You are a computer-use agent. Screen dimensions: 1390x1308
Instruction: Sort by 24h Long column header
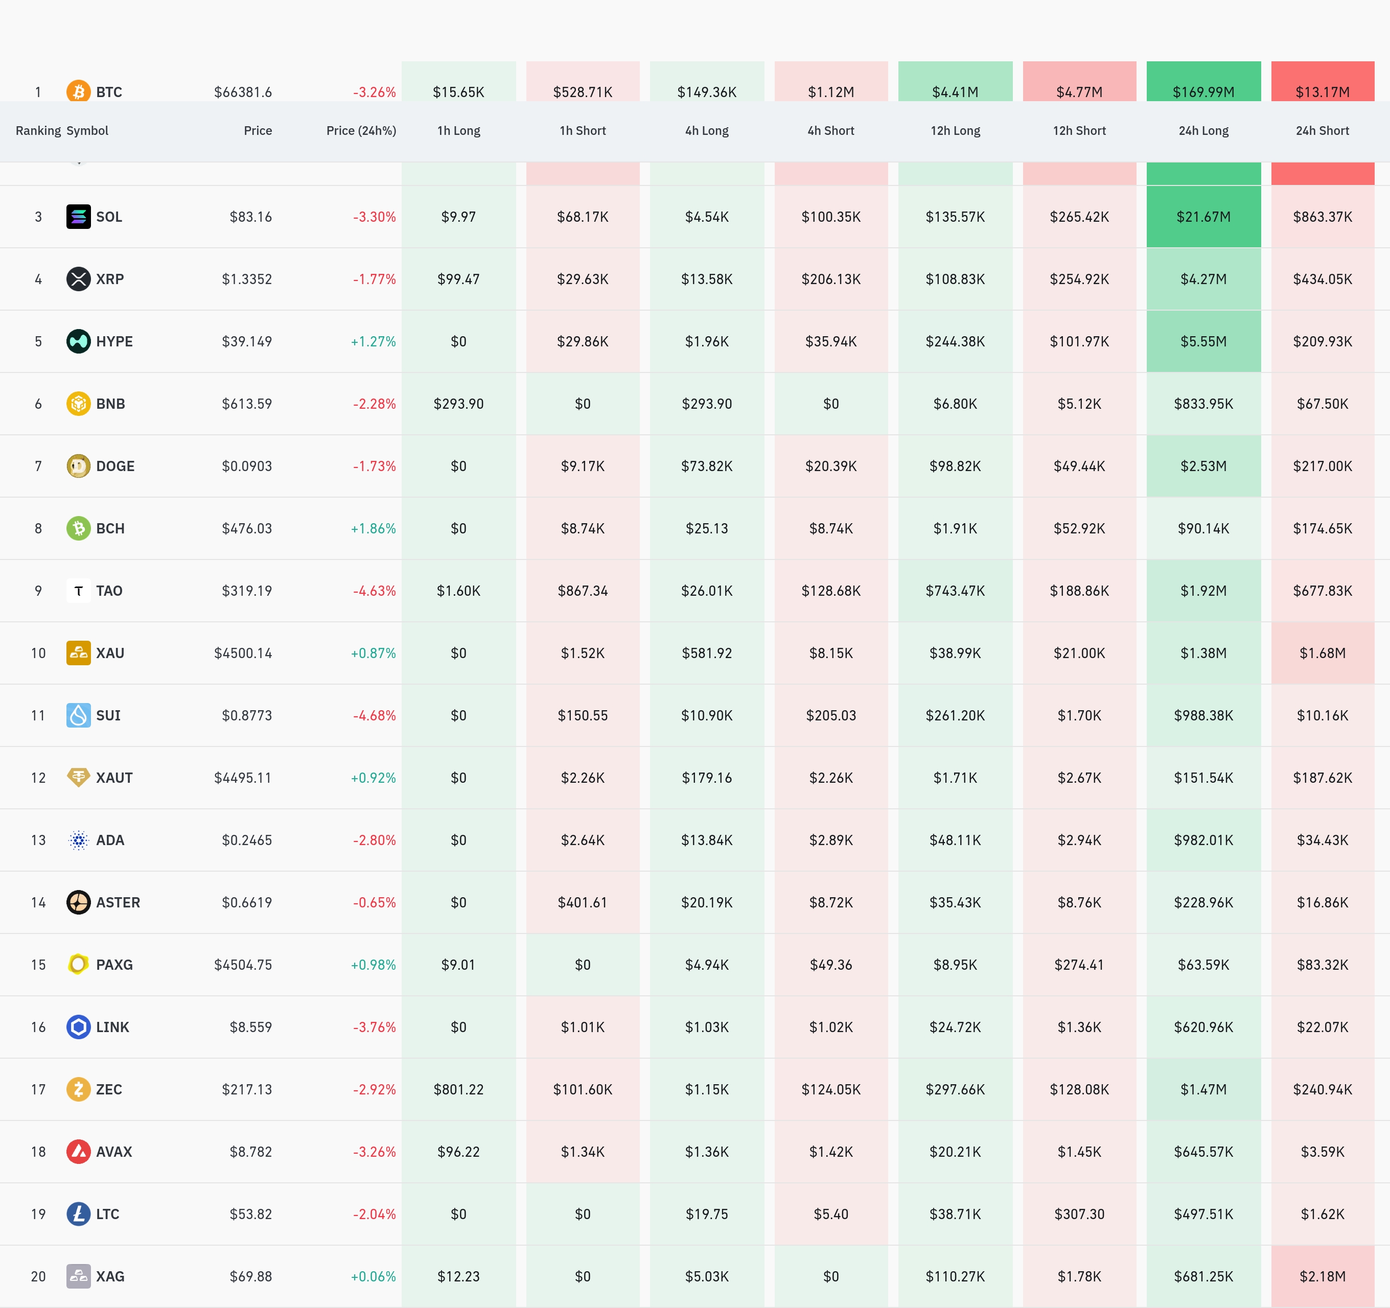(x=1203, y=131)
